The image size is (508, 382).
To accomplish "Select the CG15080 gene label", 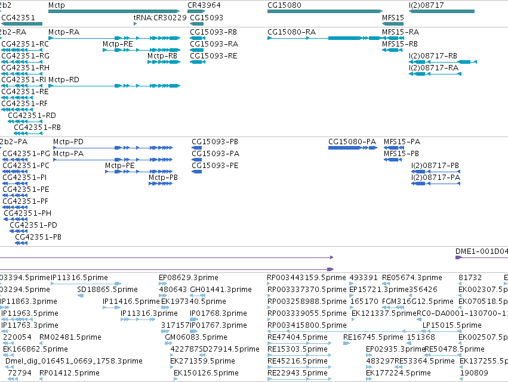I will (x=284, y=5).
